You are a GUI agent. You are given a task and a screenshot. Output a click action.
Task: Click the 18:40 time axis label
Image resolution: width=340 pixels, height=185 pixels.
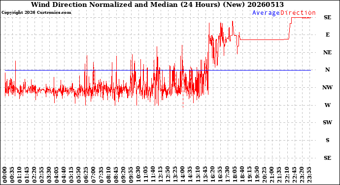(242, 175)
